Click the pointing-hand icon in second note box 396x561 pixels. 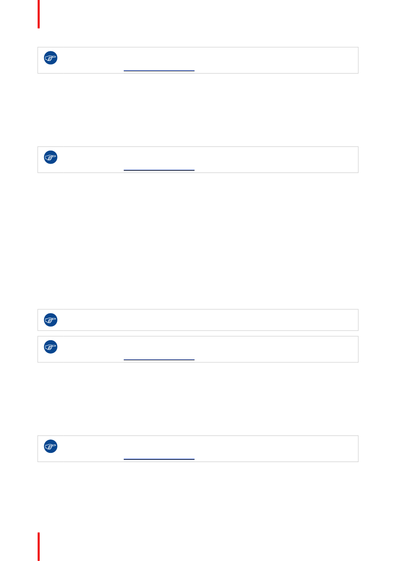[51, 157]
